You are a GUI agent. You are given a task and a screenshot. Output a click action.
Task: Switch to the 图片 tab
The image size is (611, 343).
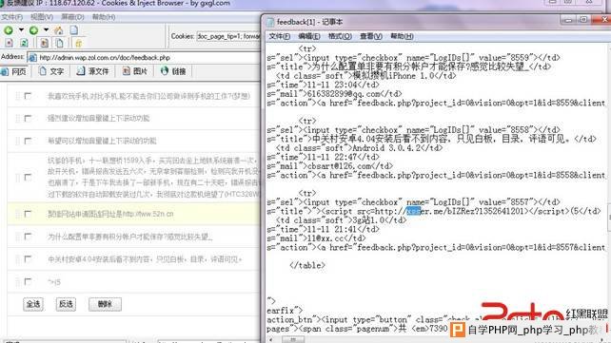click(135, 71)
